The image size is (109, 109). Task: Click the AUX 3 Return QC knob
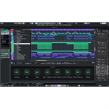click(68, 72)
